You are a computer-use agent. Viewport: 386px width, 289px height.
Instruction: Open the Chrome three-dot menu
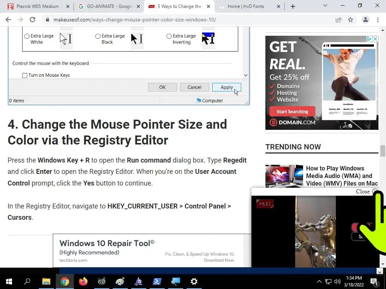click(378, 20)
